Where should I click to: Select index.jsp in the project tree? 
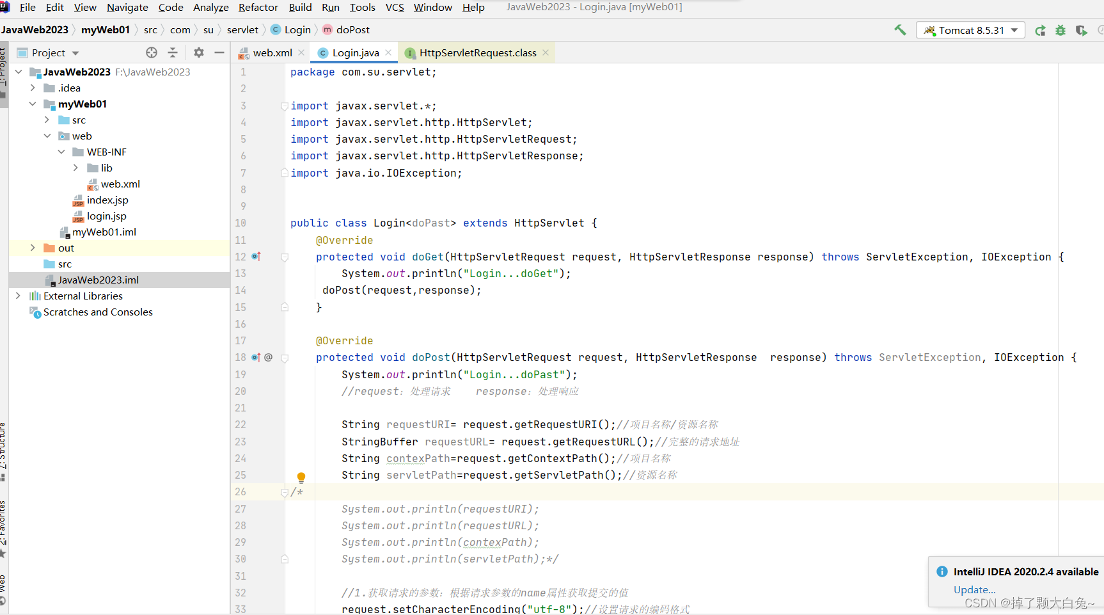pos(107,200)
